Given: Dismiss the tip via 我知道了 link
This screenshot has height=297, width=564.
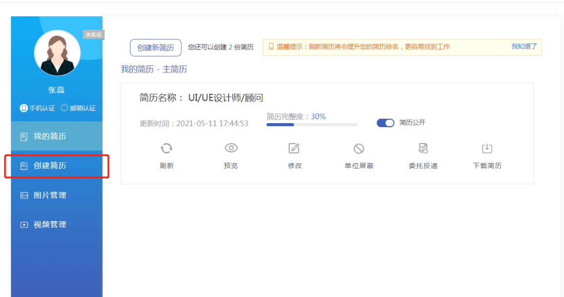Looking at the screenshot, I should tap(524, 46).
